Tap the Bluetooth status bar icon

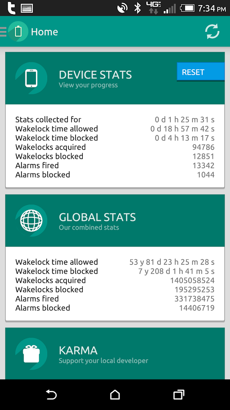[x=137, y=8]
